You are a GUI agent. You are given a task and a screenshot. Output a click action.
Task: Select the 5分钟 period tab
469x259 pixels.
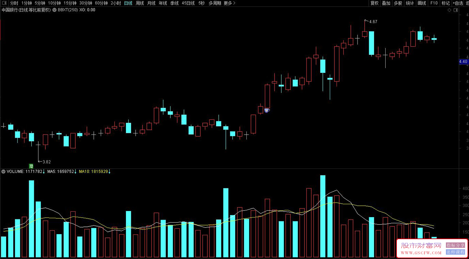pyautogui.click(x=40, y=3)
